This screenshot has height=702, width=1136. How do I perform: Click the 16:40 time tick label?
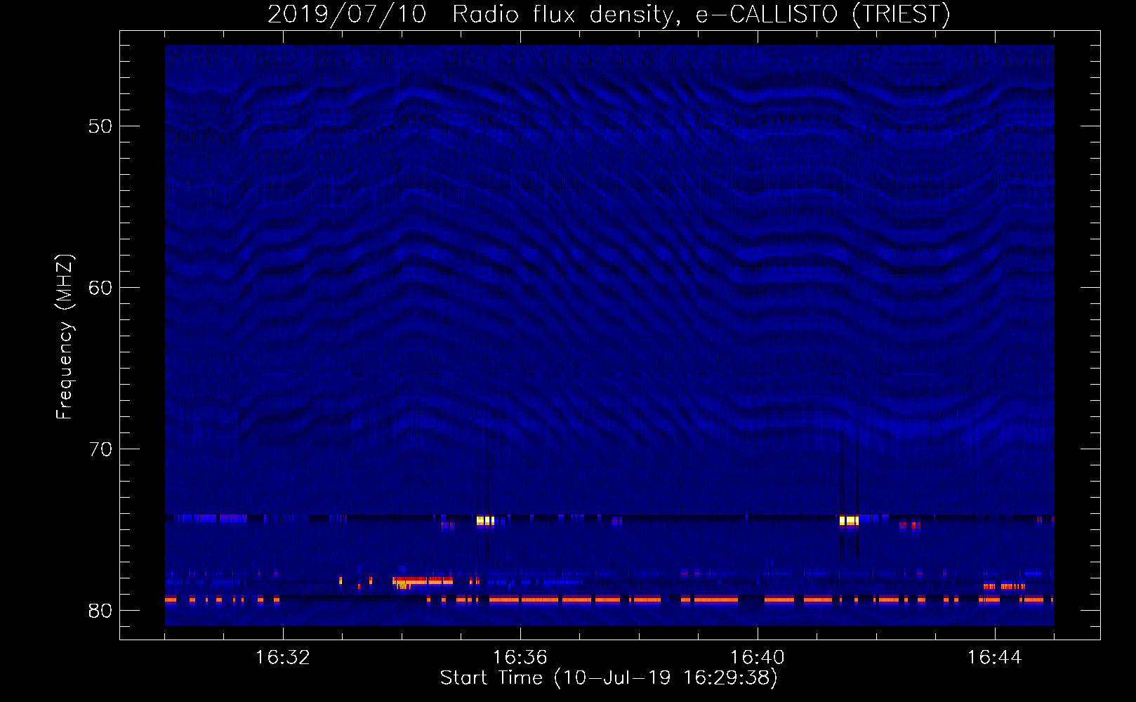click(757, 658)
